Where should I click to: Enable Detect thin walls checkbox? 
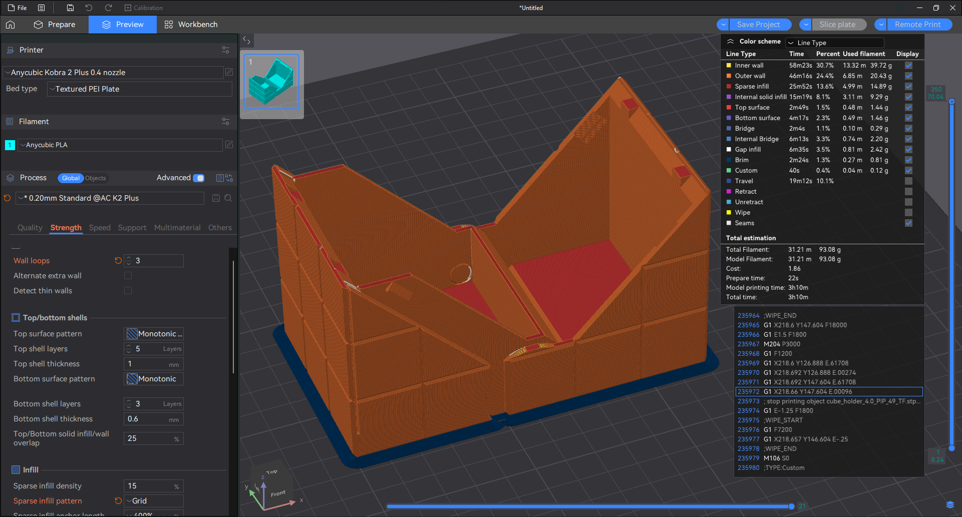(x=128, y=291)
